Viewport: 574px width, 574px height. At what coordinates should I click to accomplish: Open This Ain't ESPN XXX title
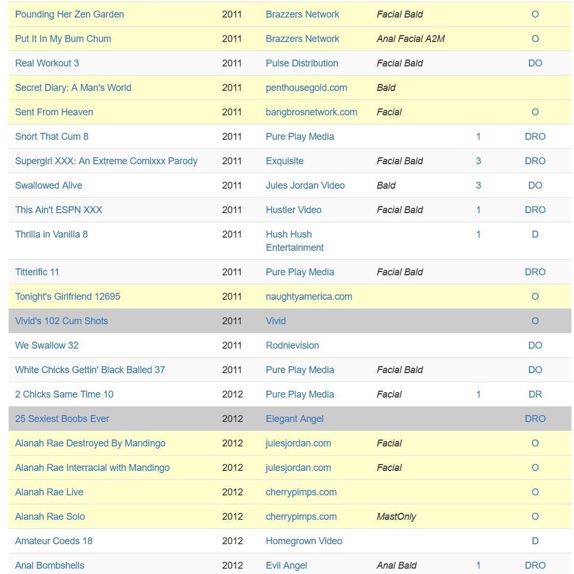(58, 210)
